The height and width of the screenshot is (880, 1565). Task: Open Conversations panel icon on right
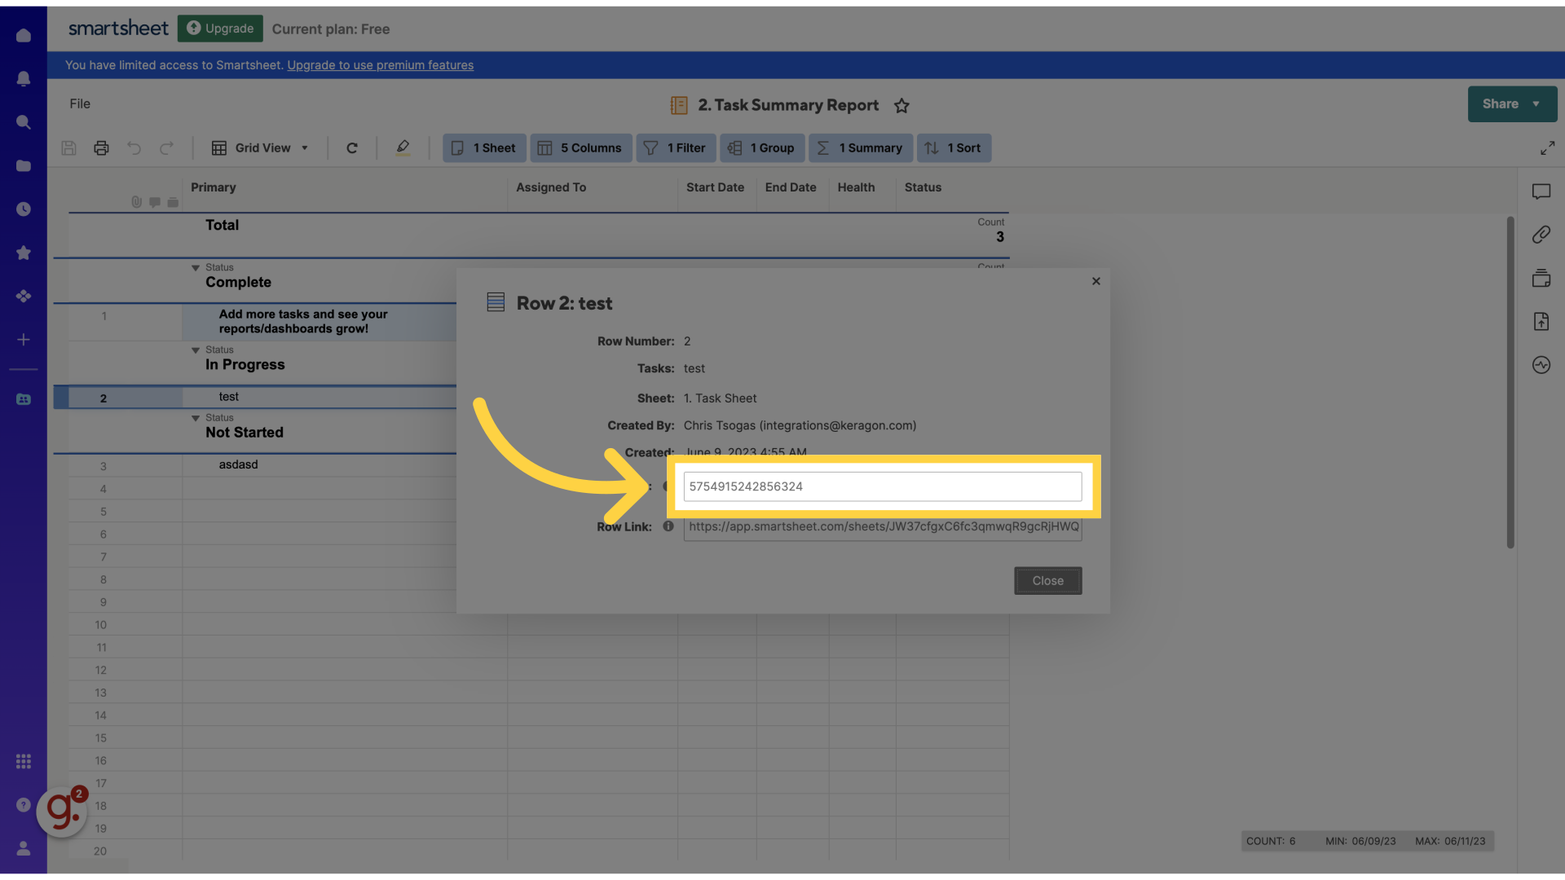pyautogui.click(x=1541, y=191)
